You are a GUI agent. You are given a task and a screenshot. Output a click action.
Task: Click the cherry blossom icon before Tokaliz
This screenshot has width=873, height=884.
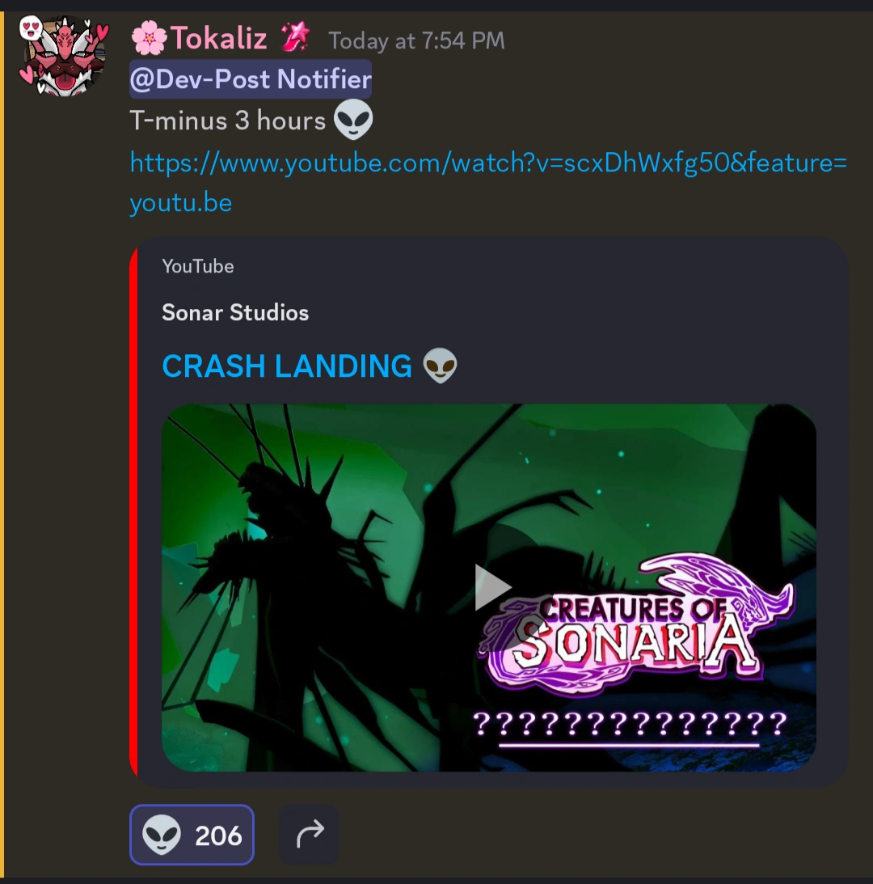[150, 39]
